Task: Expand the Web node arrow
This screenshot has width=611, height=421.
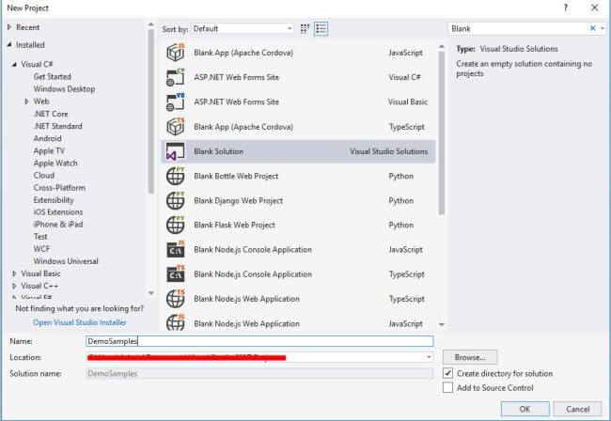Action: click(x=26, y=101)
